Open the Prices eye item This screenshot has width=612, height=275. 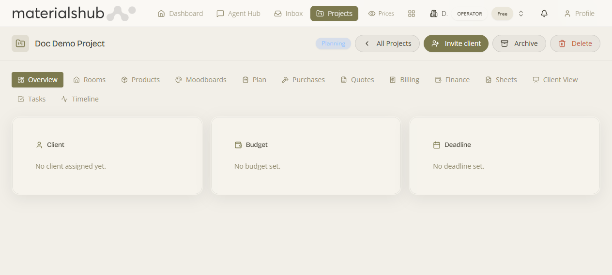point(381,14)
